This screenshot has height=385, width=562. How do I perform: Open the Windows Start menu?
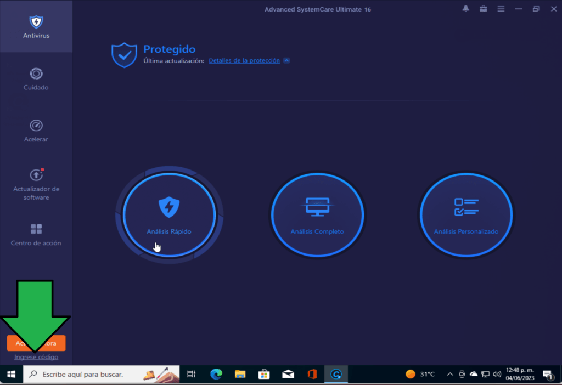tap(11, 374)
